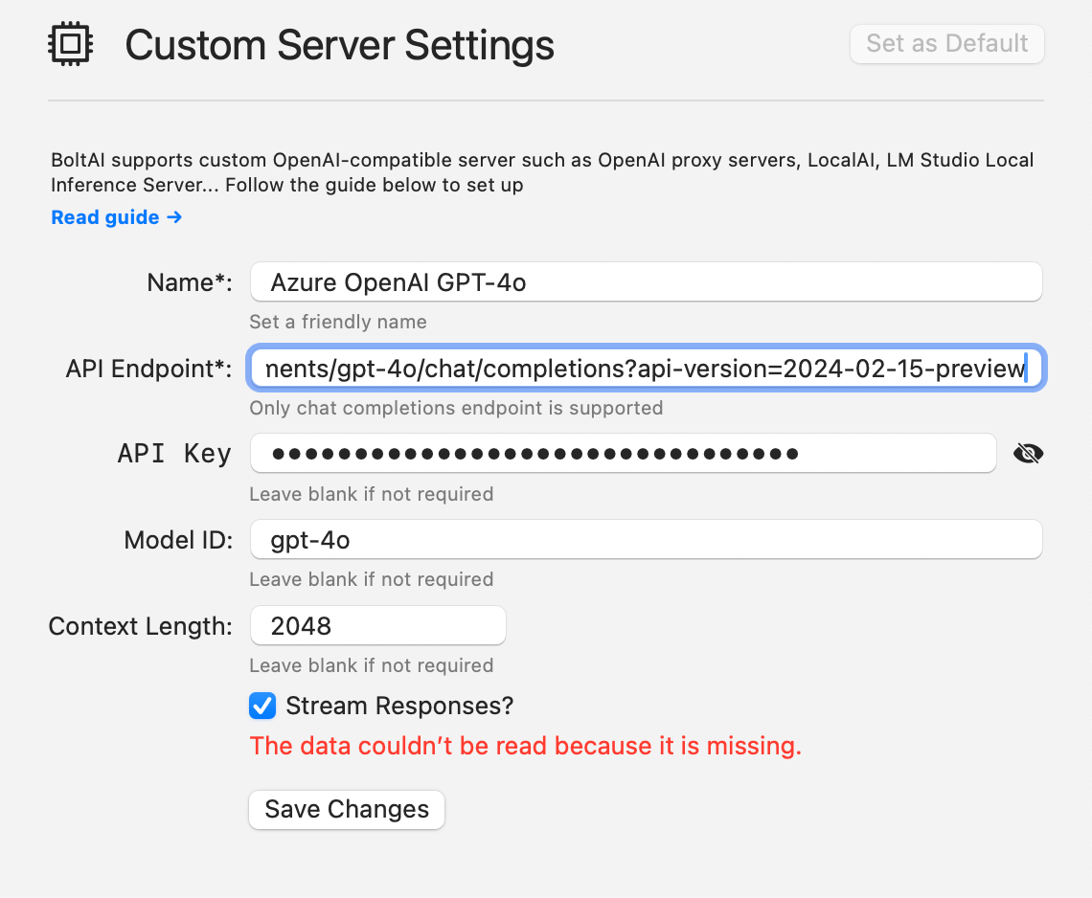Uncheck the Stream Responses checkbox
Image resolution: width=1092 pixels, height=898 pixels.
[x=262, y=706]
